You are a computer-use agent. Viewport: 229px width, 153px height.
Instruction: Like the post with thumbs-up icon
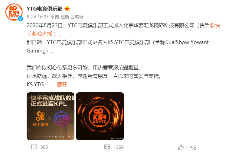click(181, 147)
